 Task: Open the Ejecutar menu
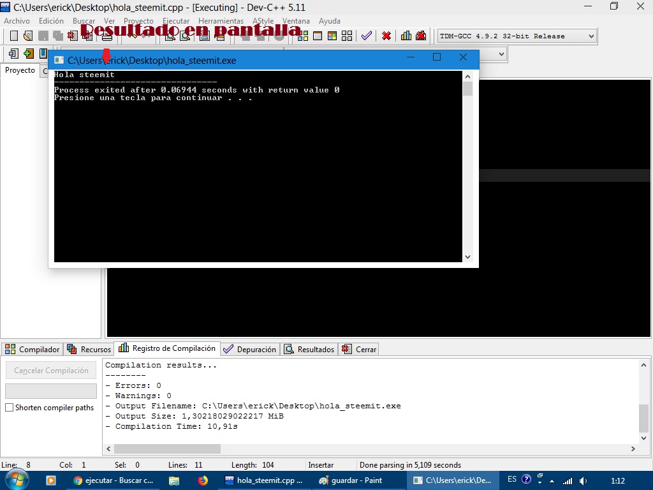click(176, 21)
